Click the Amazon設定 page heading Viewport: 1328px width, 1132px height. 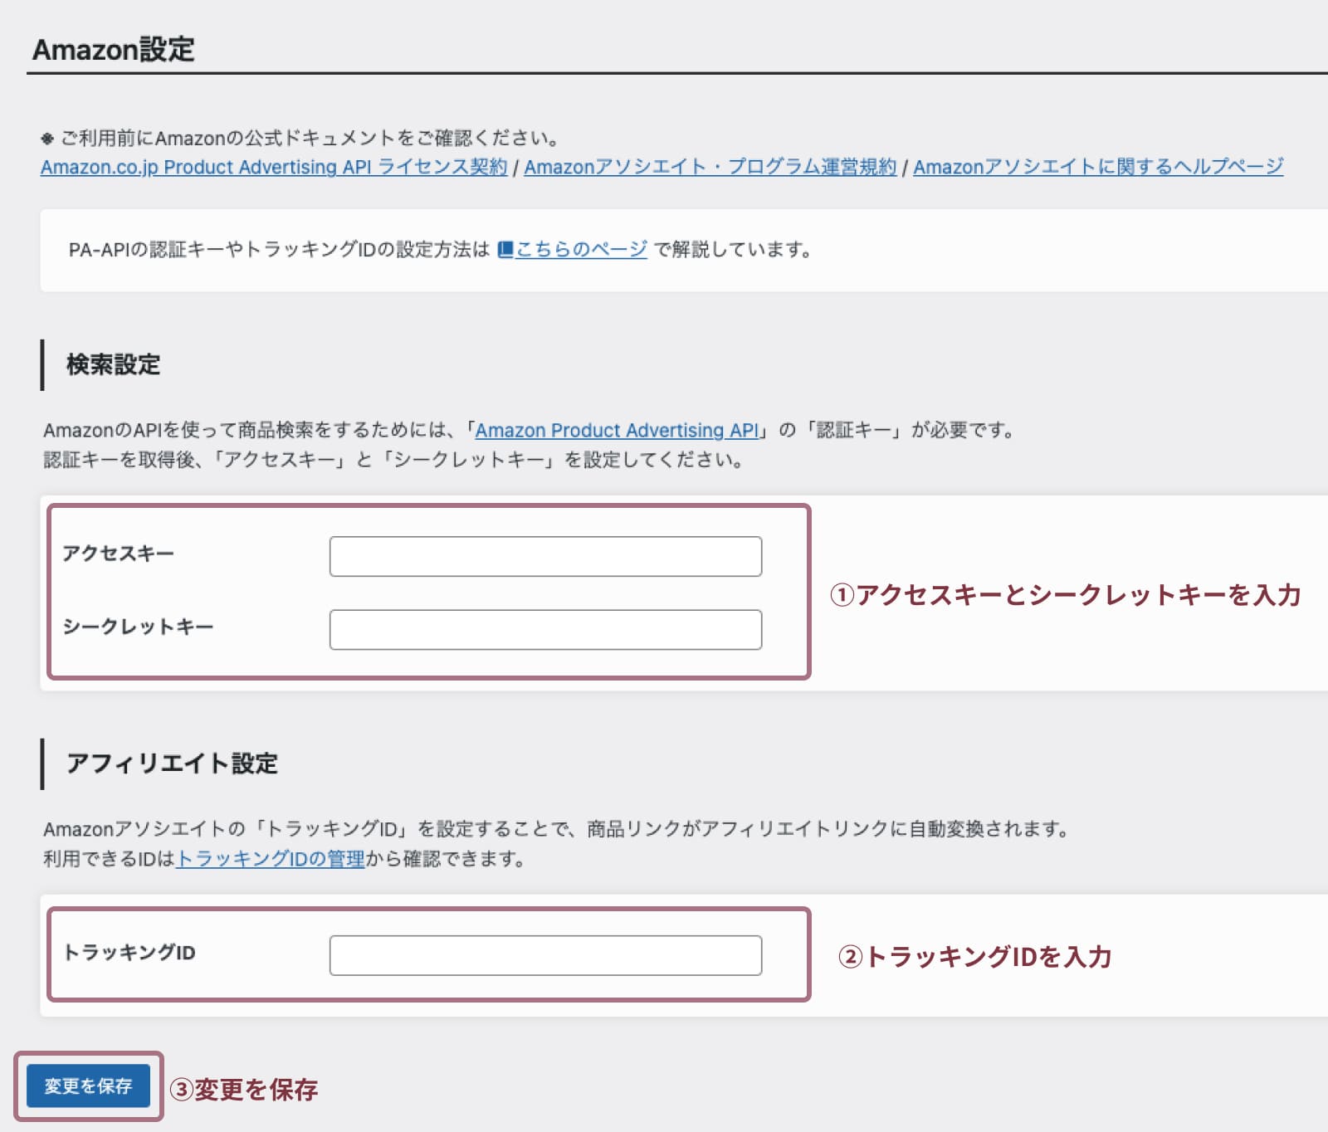point(113,50)
